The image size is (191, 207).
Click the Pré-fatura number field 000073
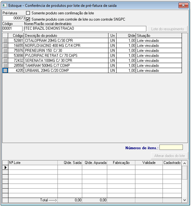14,18
